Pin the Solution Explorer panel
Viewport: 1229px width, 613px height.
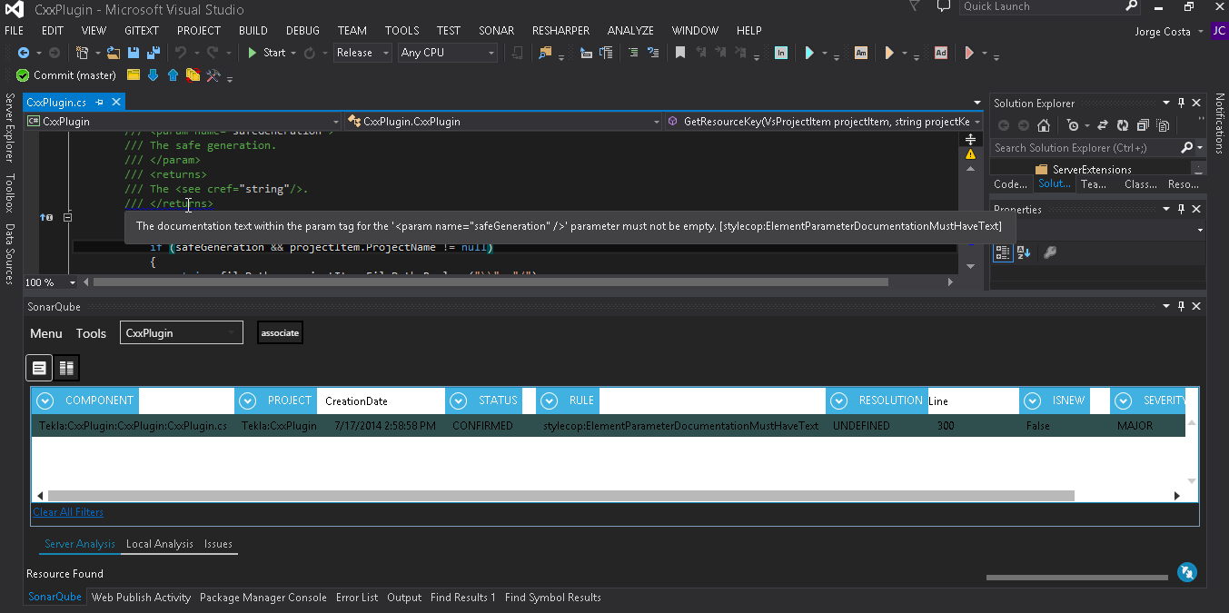point(1182,102)
